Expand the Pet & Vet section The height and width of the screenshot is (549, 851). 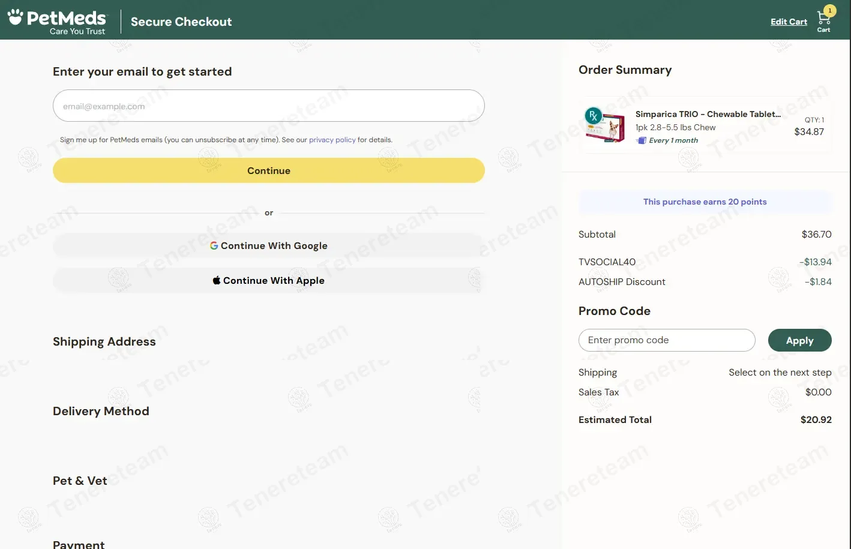80,481
